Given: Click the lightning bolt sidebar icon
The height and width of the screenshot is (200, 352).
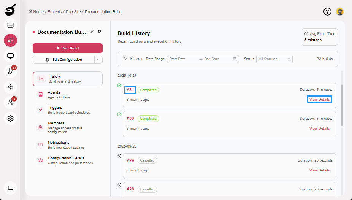Looking at the screenshot, I should [10, 87].
